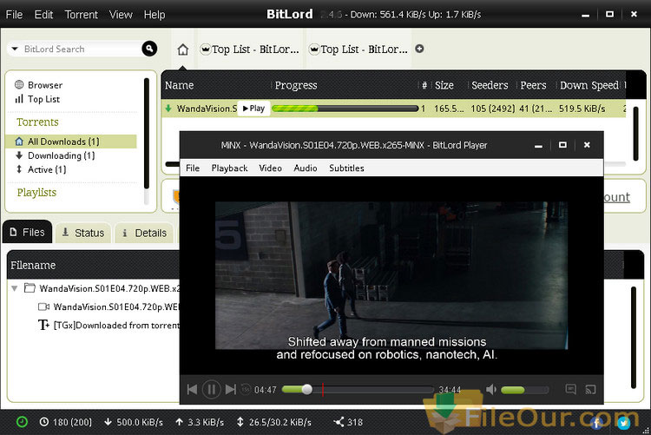Open the View menu in BitLord
The width and height of the screenshot is (651, 435).
pyautogui.click(x=121, y=15)
